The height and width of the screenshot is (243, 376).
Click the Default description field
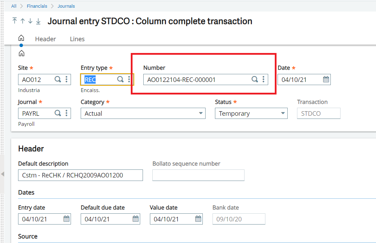point(80,175)
